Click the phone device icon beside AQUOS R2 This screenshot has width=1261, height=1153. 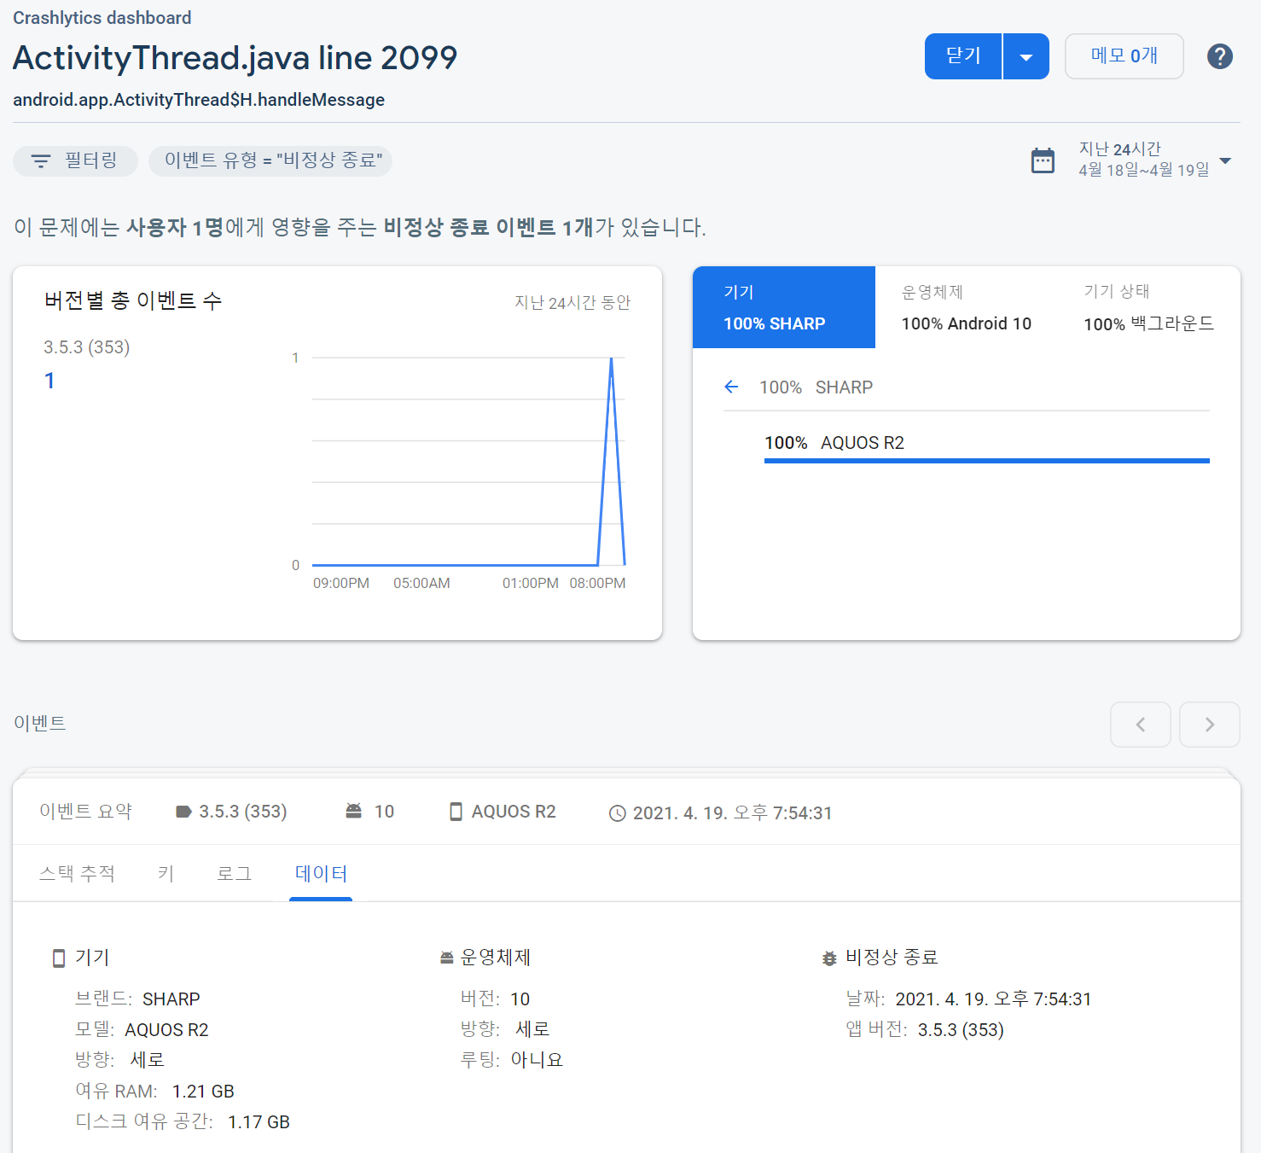pos(456,812)
